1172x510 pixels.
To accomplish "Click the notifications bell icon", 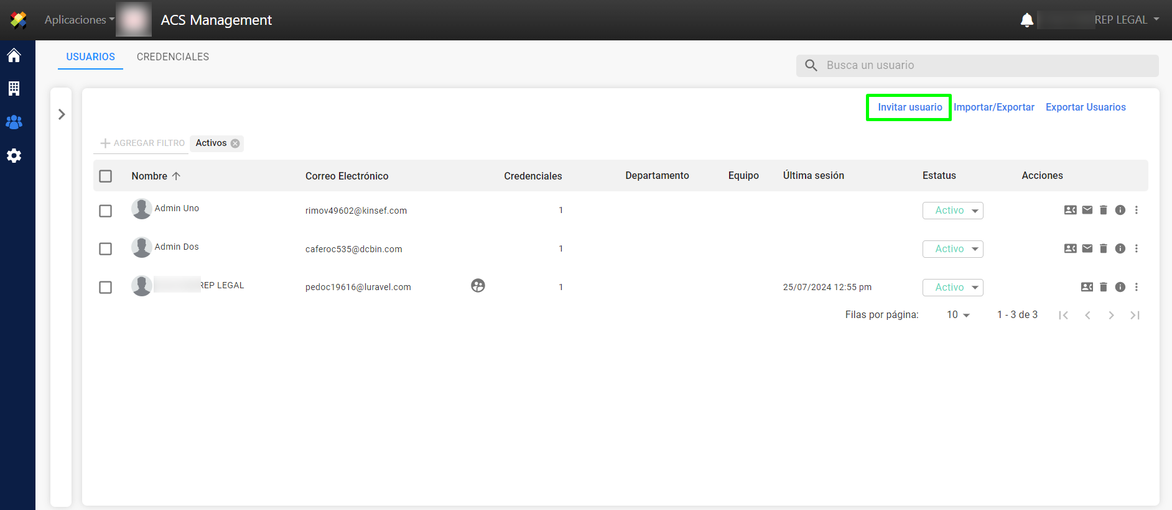I will [x=1026, y=20].
